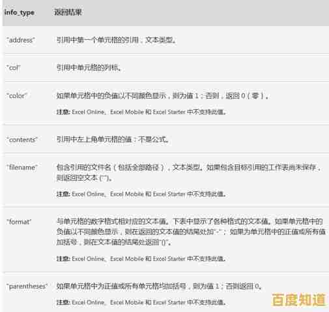
Task: Click the "contents" info_type cell
Action: click(x=22, y=140)
